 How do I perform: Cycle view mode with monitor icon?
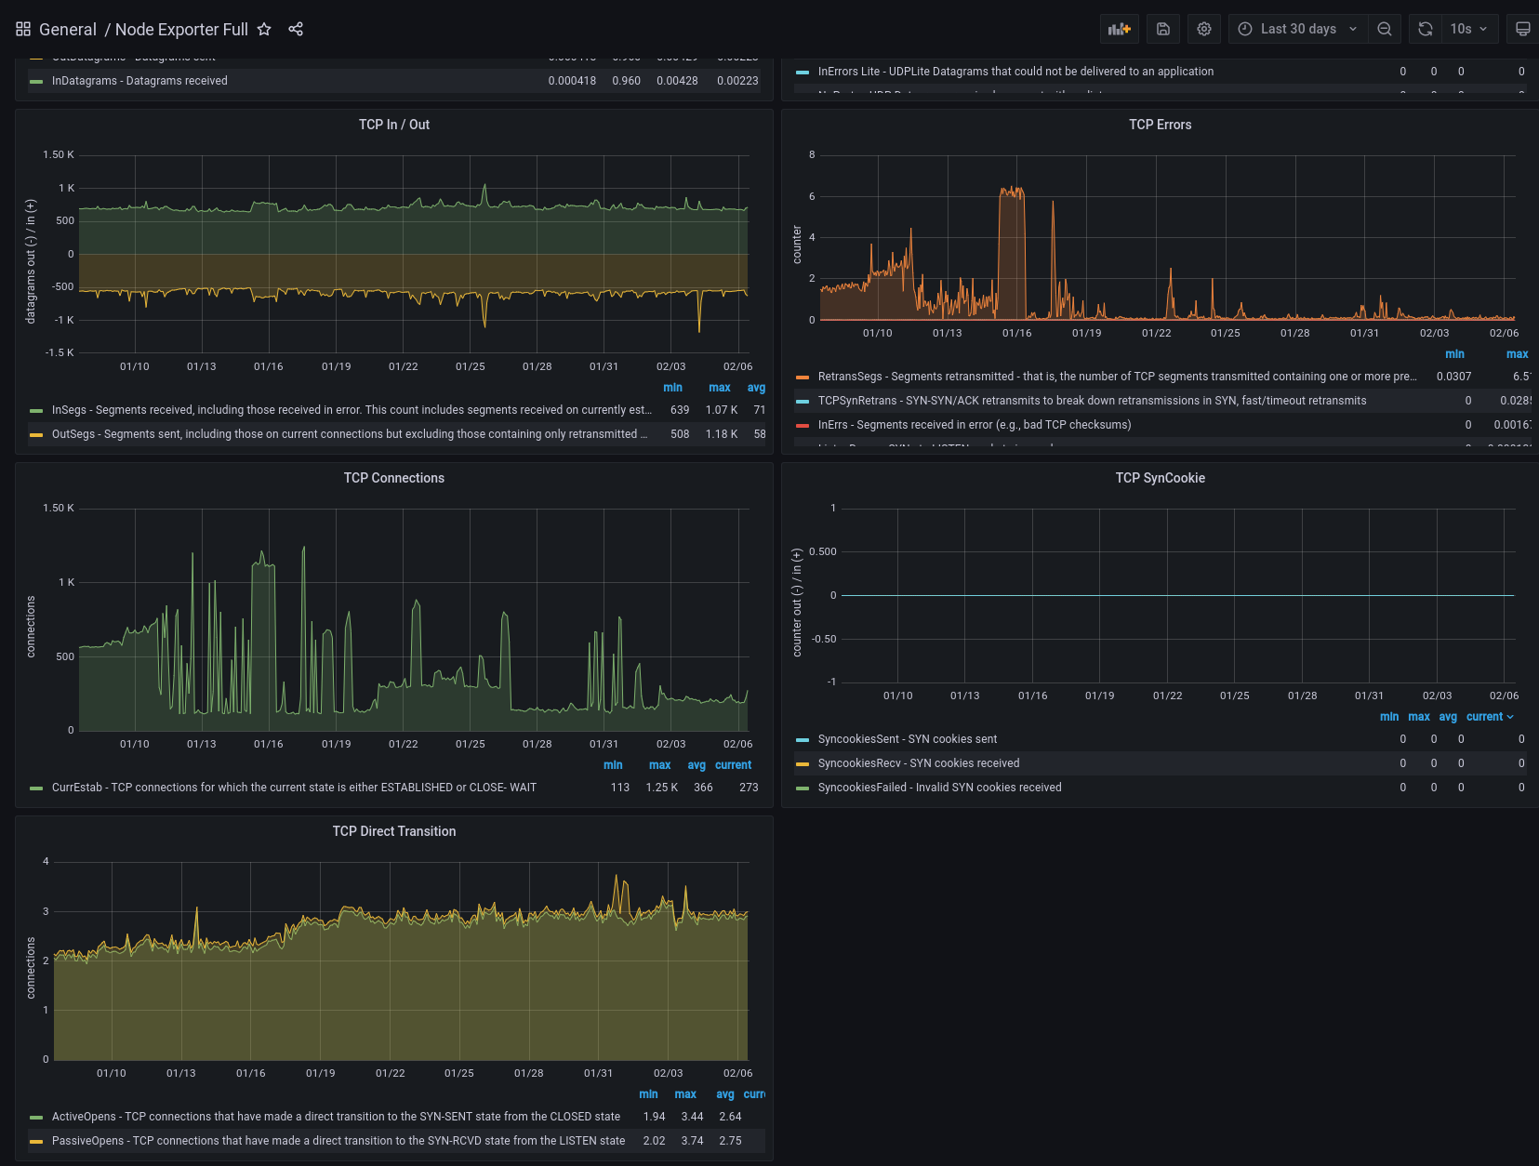point(1522,29)
